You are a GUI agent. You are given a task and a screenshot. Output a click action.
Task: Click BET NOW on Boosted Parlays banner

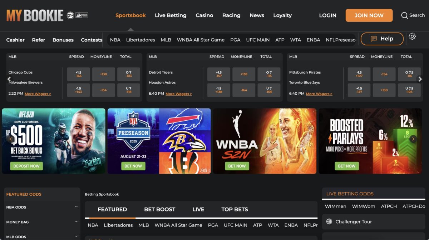pyautogui.click(x=347, y=166)
